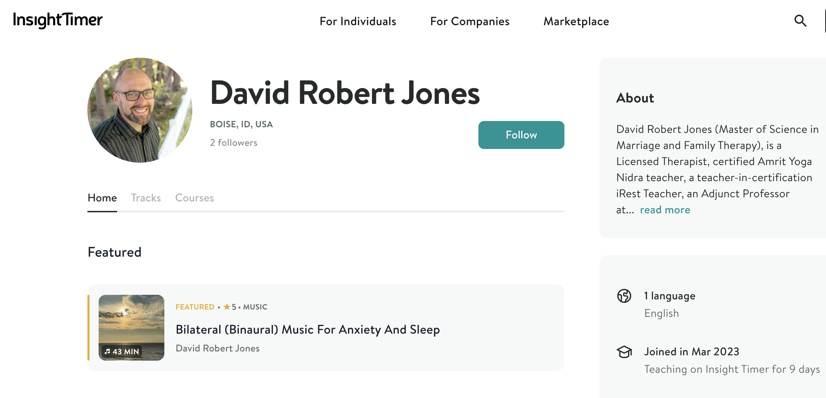
Task: Open Bilateral (Binaural) Music track title
Action: pos(308,329)
